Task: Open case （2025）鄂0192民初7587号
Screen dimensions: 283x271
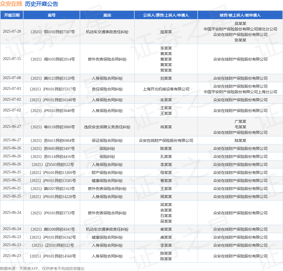Action: [52, 32]
